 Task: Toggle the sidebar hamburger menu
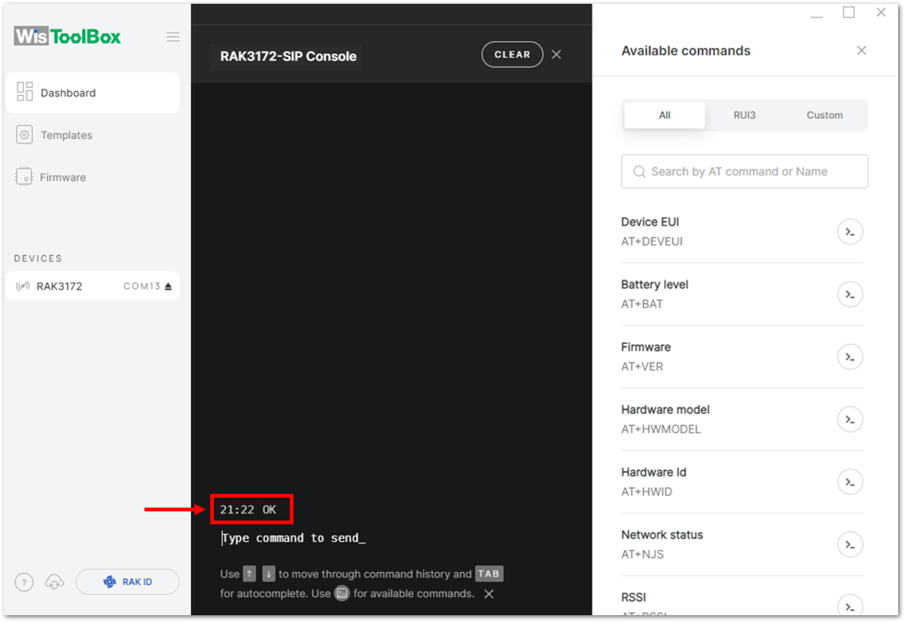click(173, 37)
